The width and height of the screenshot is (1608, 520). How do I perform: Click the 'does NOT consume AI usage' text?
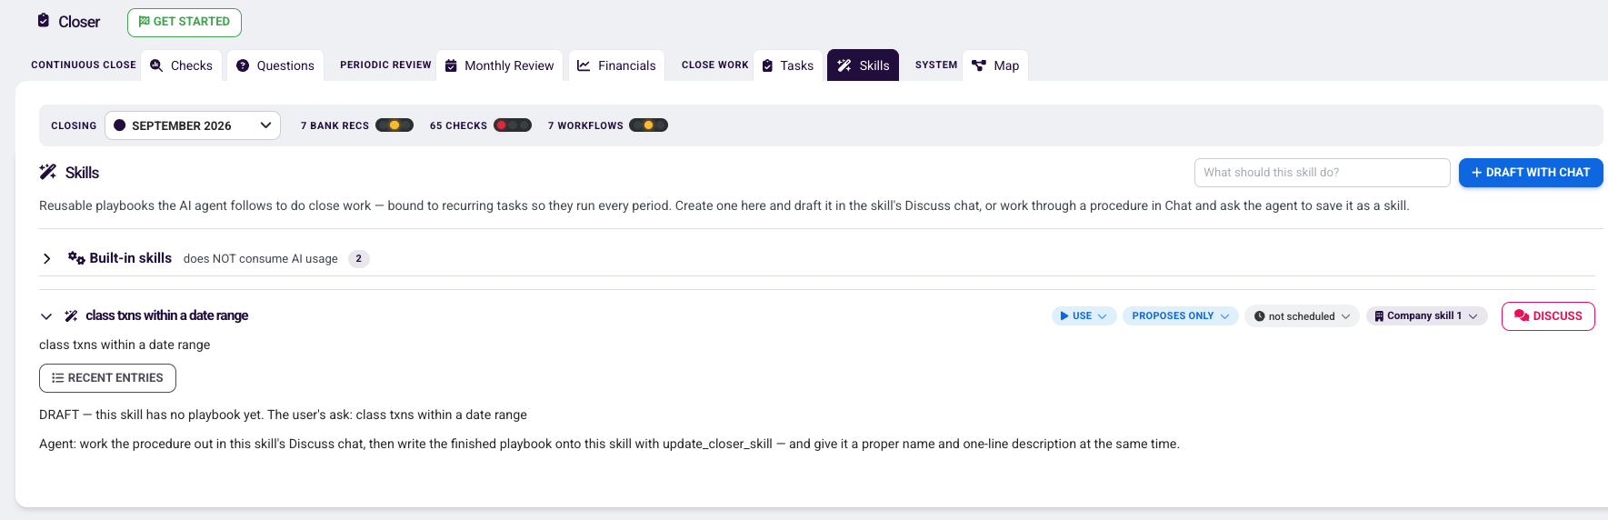(x=261, y=259)
